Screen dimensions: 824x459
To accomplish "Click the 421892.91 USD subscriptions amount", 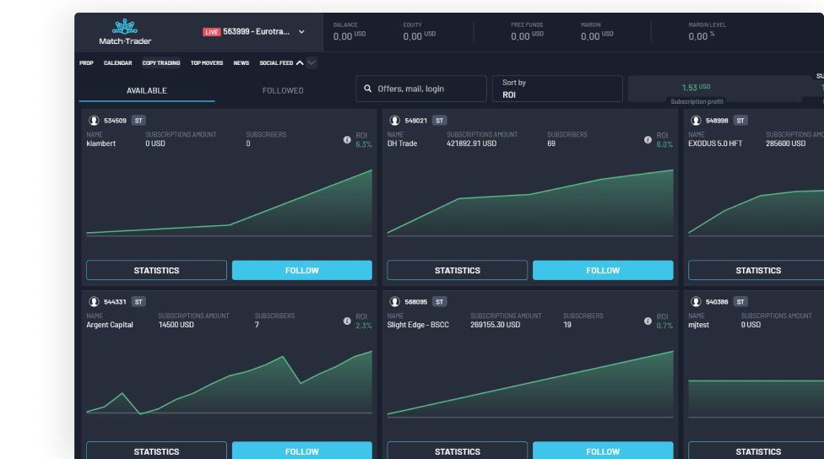I will (x=471, y=143).
